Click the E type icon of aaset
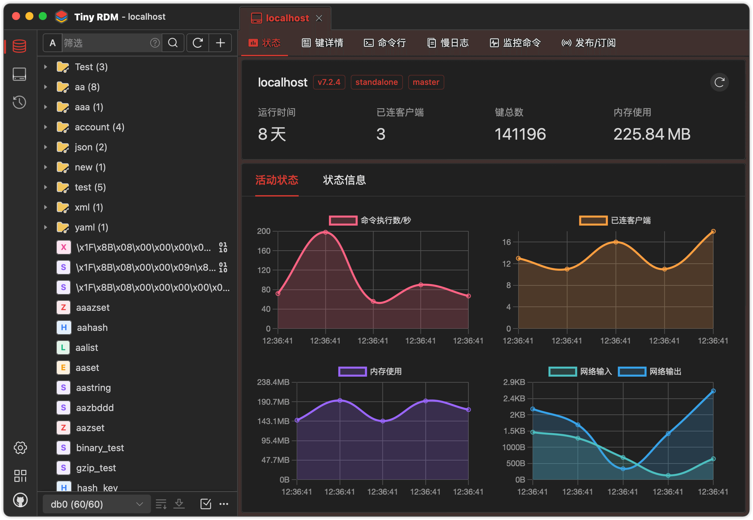This screenshot has height=520, width=753. pos(63,368)
